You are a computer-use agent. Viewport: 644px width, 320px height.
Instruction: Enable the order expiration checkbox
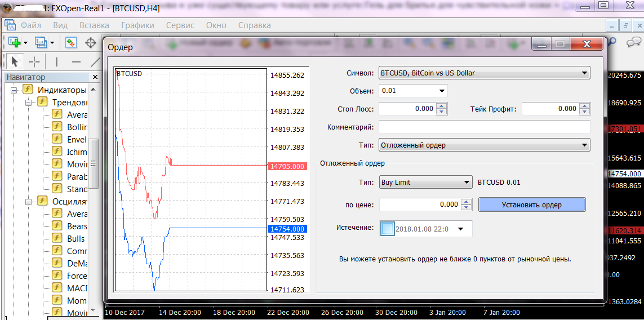tap(388, 229)
